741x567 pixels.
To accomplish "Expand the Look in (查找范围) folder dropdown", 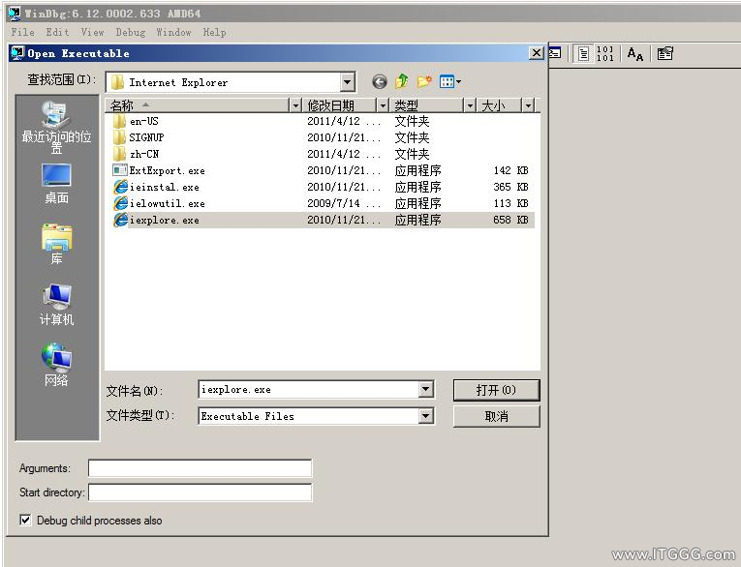I will pyautogui.click(x=348, y=82).
